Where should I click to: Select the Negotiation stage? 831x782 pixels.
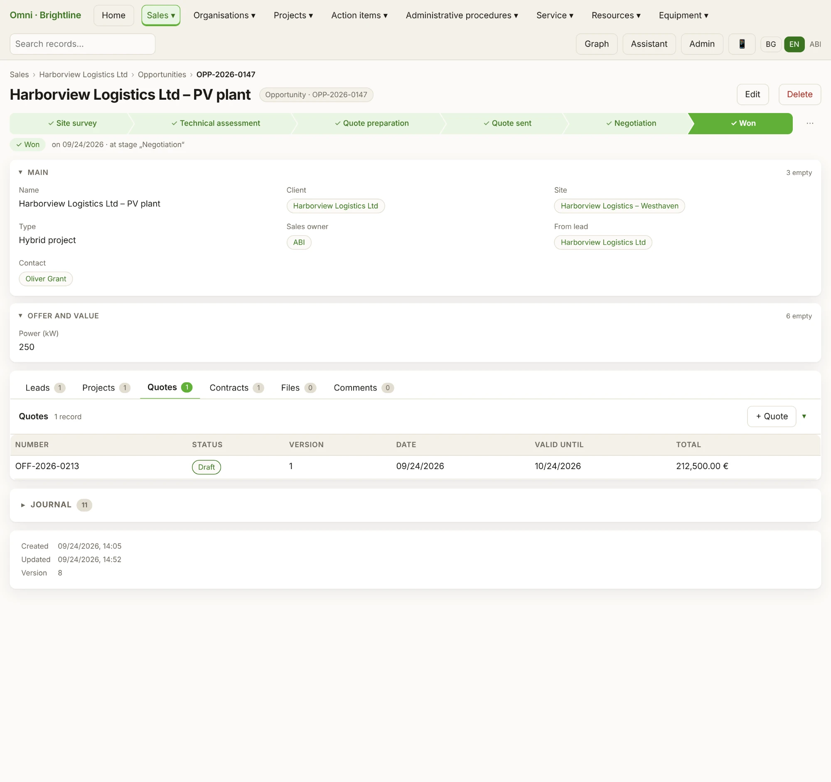click(631, 123)
